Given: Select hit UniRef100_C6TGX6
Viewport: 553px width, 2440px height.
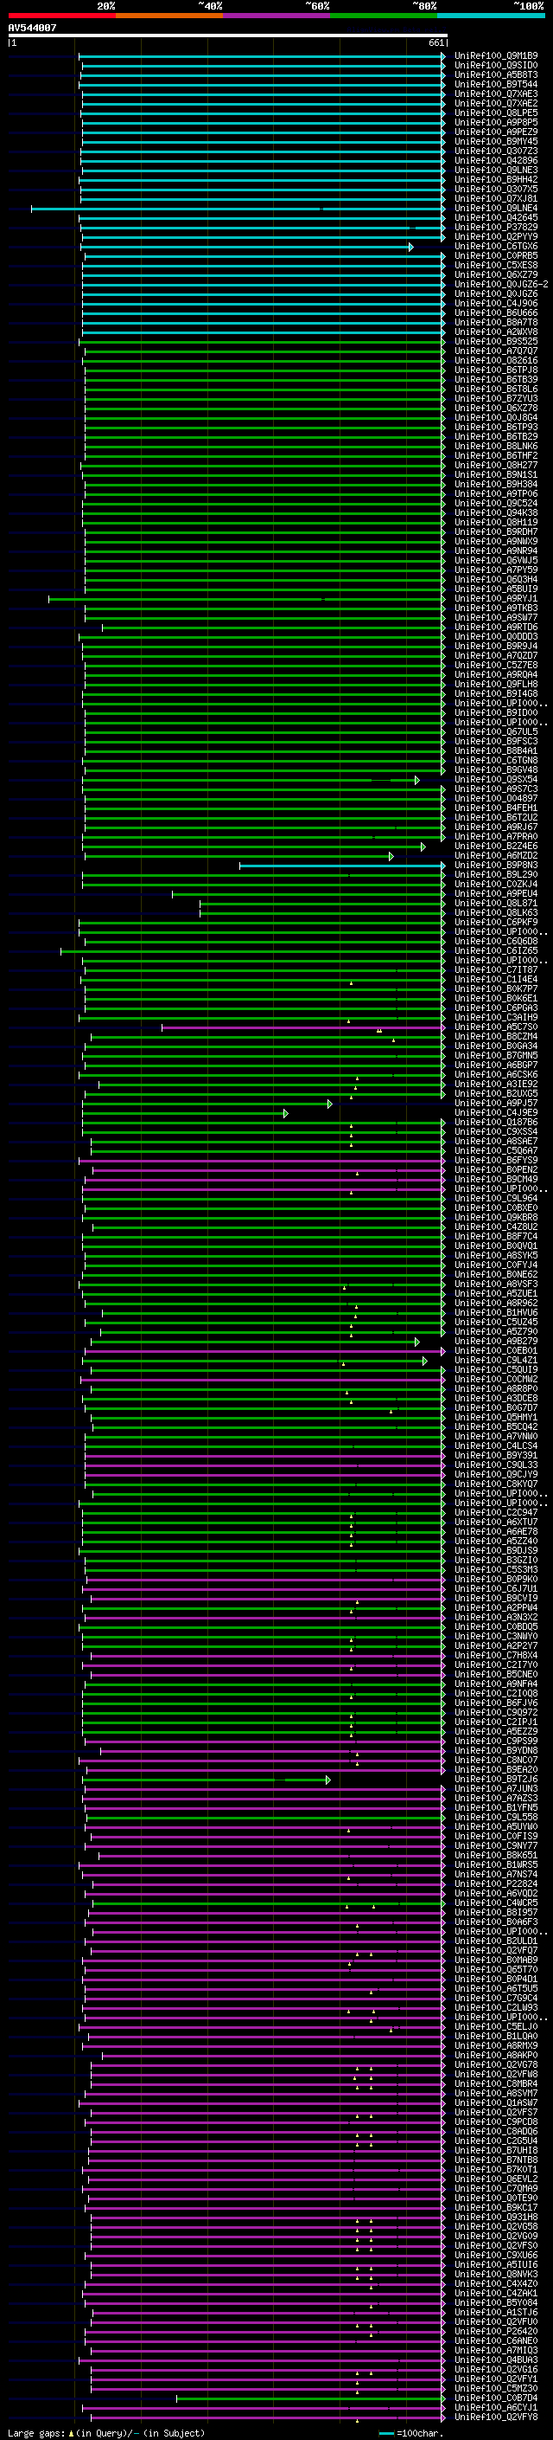Looking at the screenshot, I should click(496, 247).
